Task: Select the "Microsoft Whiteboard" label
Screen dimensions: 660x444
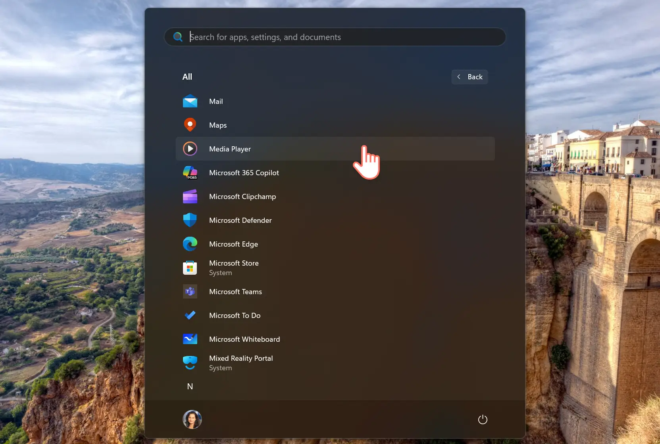Action: 244,339
